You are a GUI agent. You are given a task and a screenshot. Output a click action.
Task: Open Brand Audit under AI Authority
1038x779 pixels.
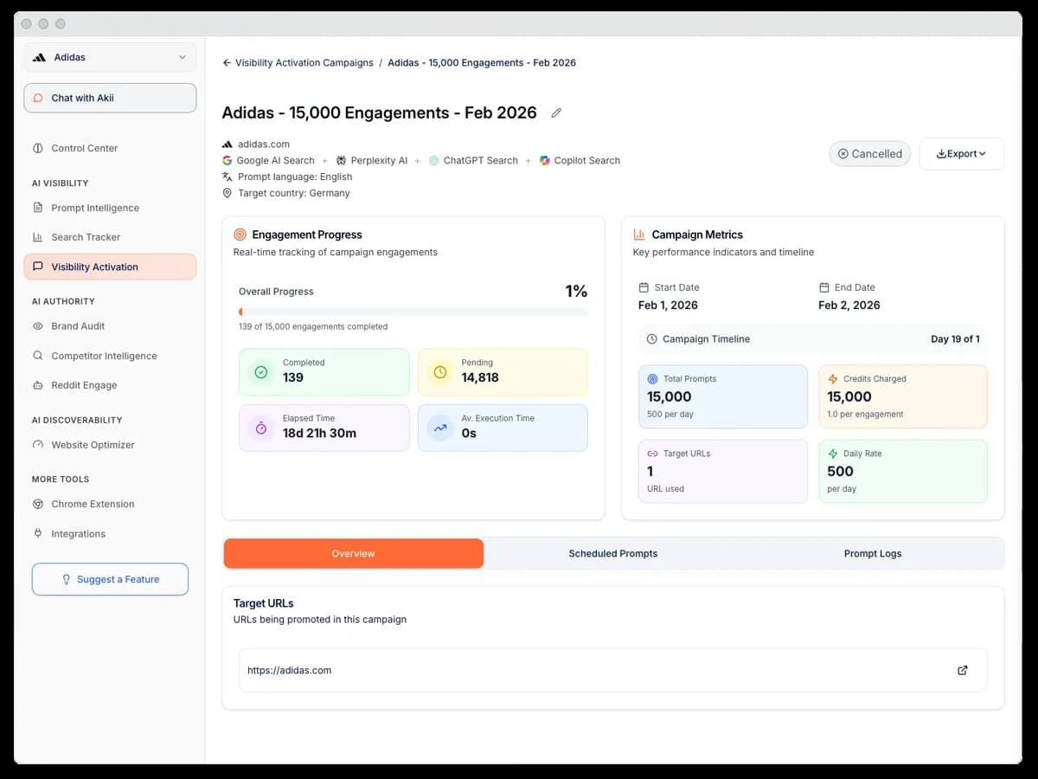76,326
